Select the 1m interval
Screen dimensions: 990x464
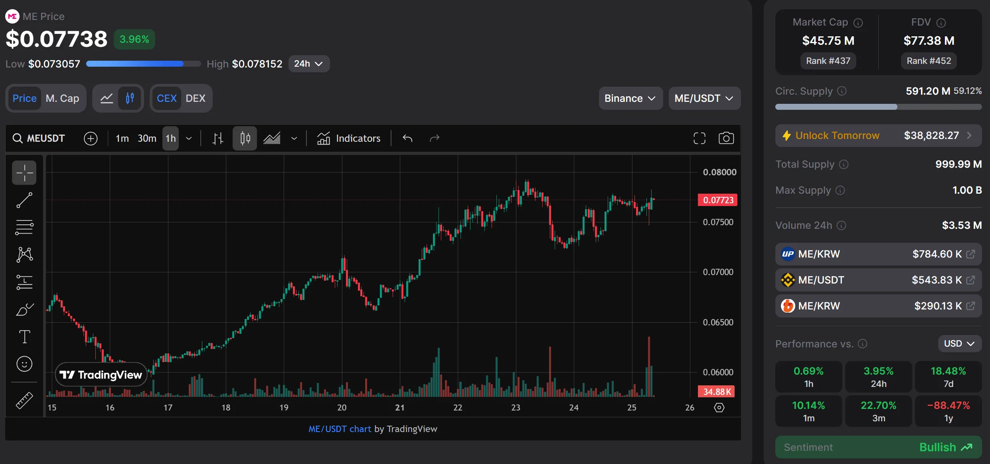click(x=122, y=138)
